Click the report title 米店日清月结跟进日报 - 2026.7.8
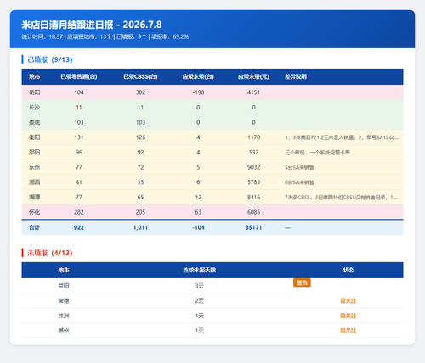425x363 pixels. (x=92, y=25)
